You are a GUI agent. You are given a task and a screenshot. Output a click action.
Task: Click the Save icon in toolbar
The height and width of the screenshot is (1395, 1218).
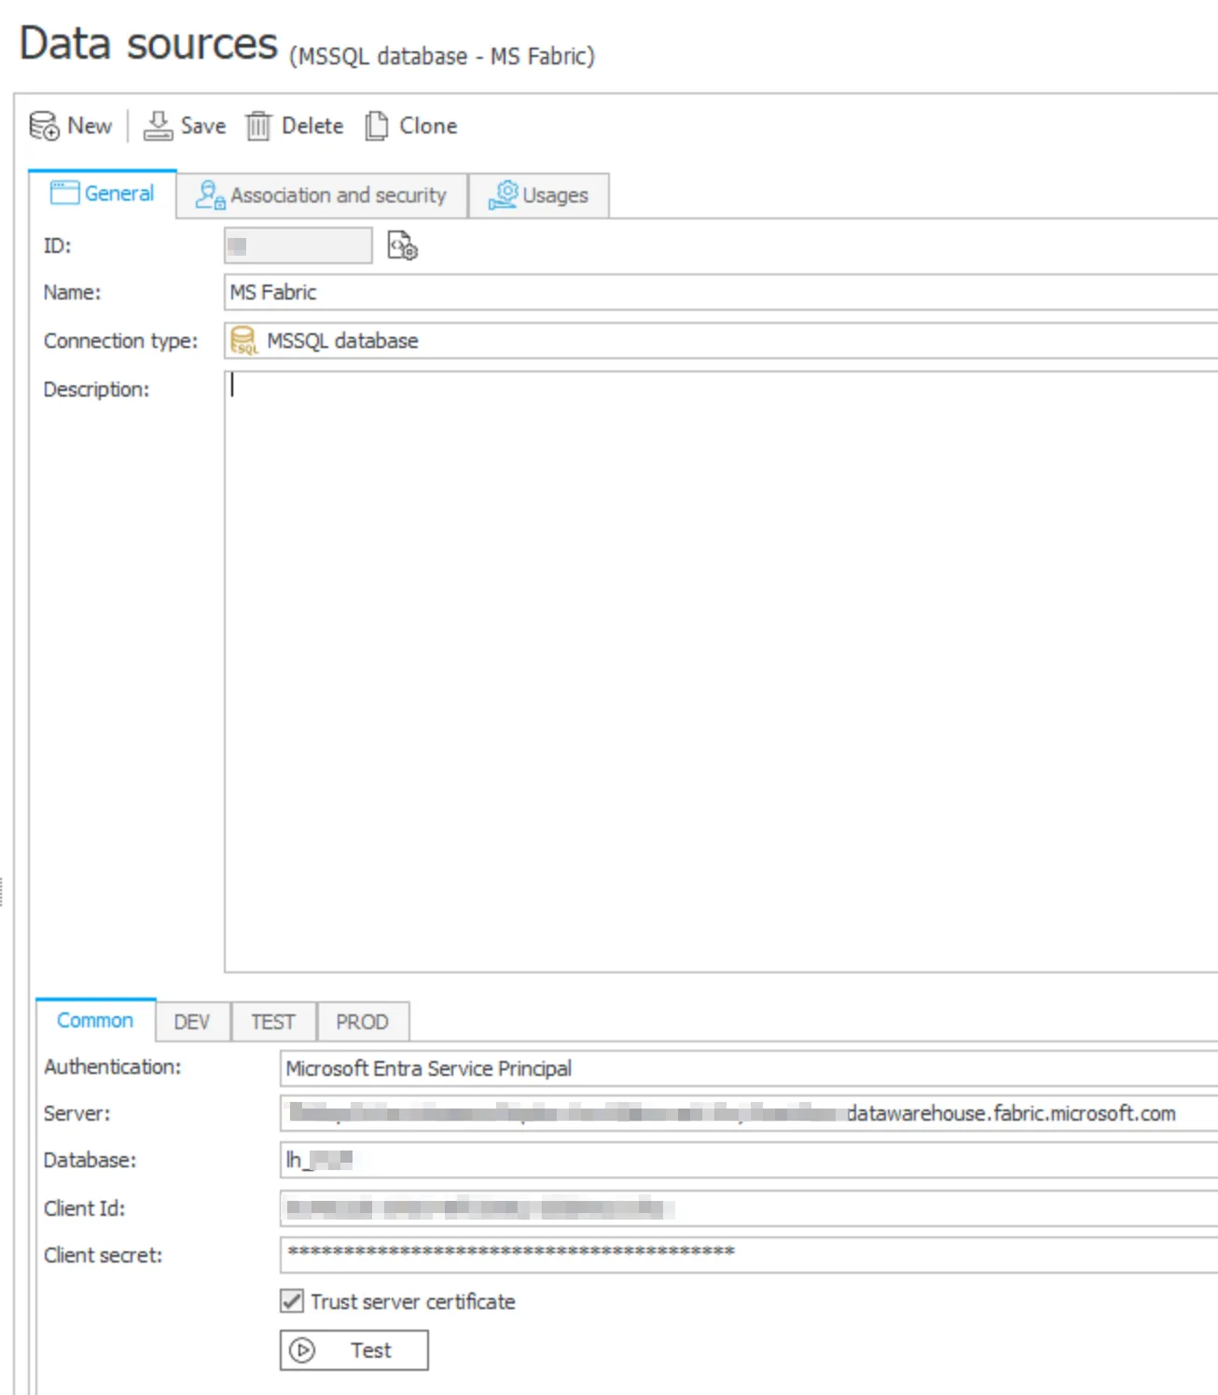pos(158,125)
